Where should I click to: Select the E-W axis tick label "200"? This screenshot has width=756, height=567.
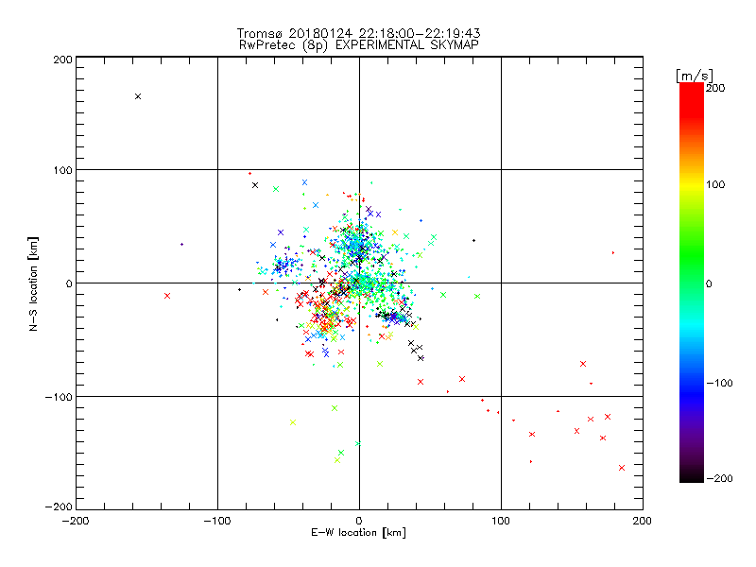coord(643,521)
